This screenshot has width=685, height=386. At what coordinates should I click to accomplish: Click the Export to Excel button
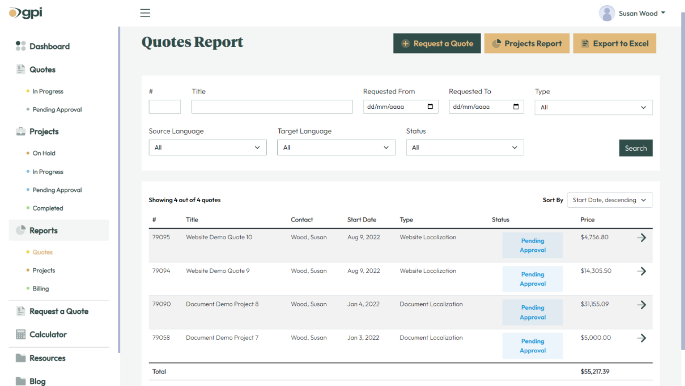[614, 43]
